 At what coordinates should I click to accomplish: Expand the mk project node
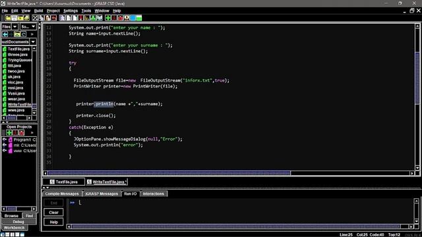click(5, 145)
